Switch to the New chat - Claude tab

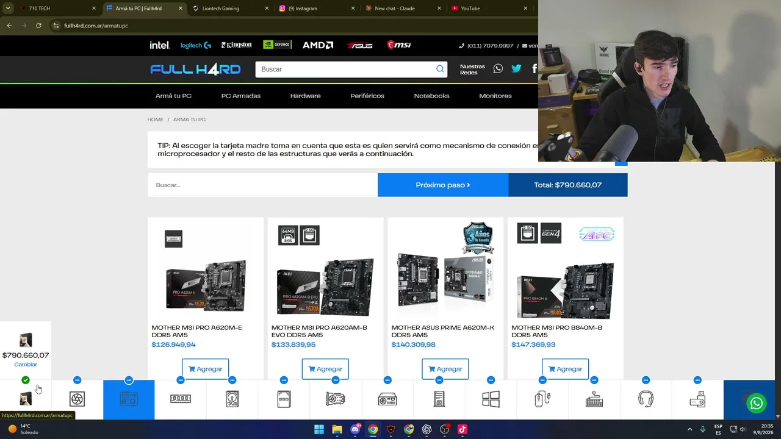click(402, 9)
